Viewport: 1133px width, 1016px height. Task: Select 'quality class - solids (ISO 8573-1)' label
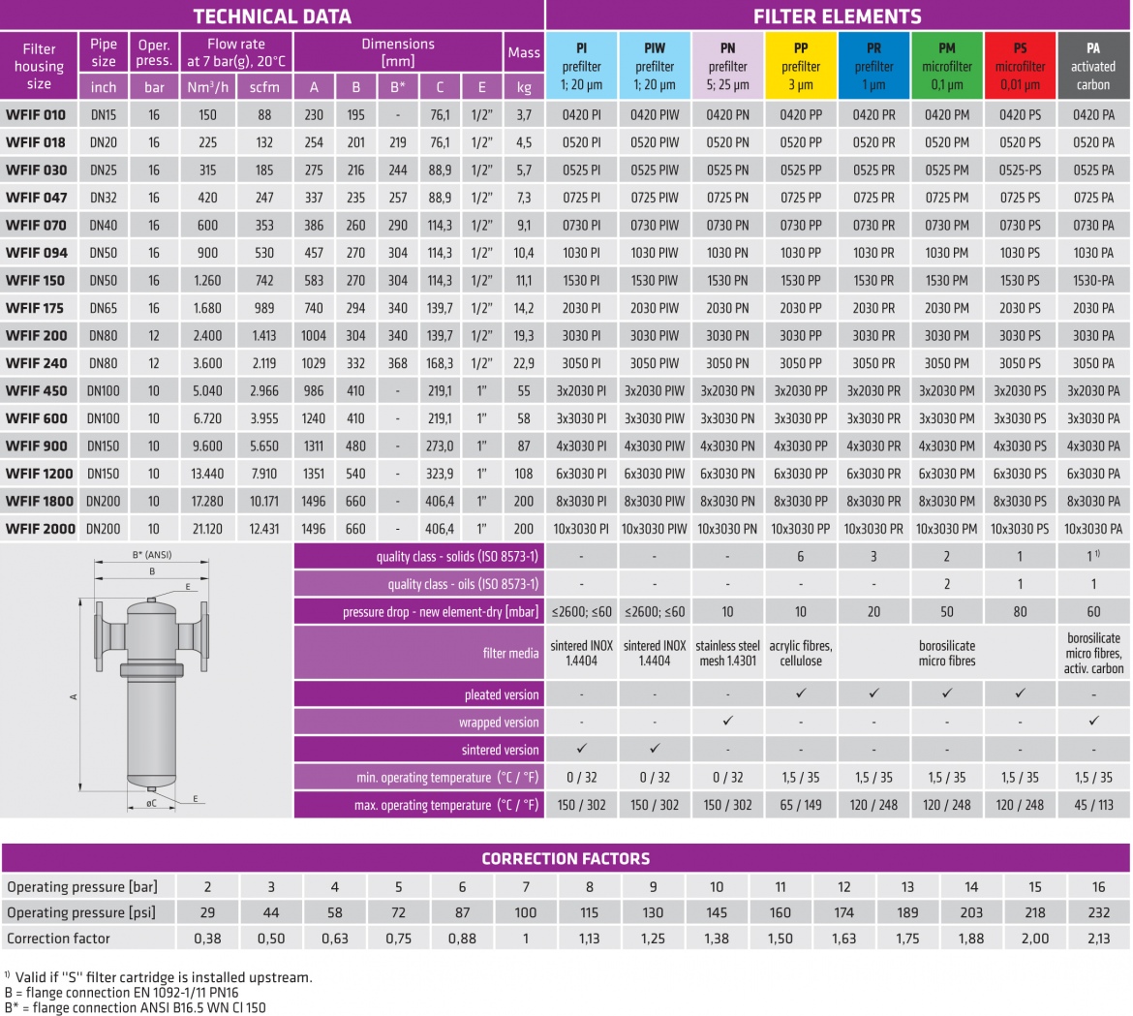(x=457, y=556)
